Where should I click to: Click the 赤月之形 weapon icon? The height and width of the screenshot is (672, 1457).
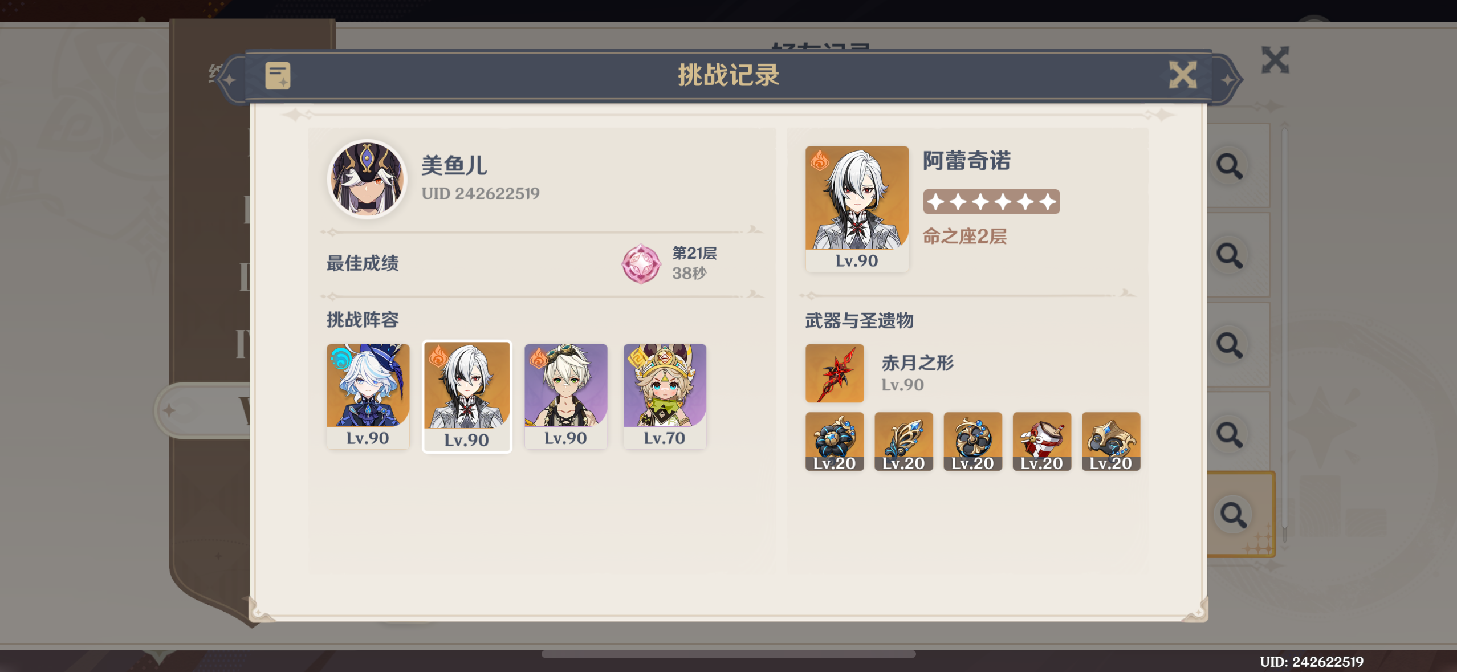(x=835, y=373)
